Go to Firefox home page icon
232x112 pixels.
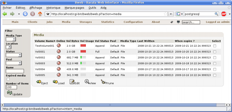click(x=40, y=14)
